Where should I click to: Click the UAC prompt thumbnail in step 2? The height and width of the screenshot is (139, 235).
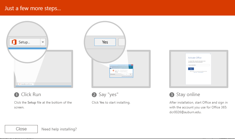121,71
